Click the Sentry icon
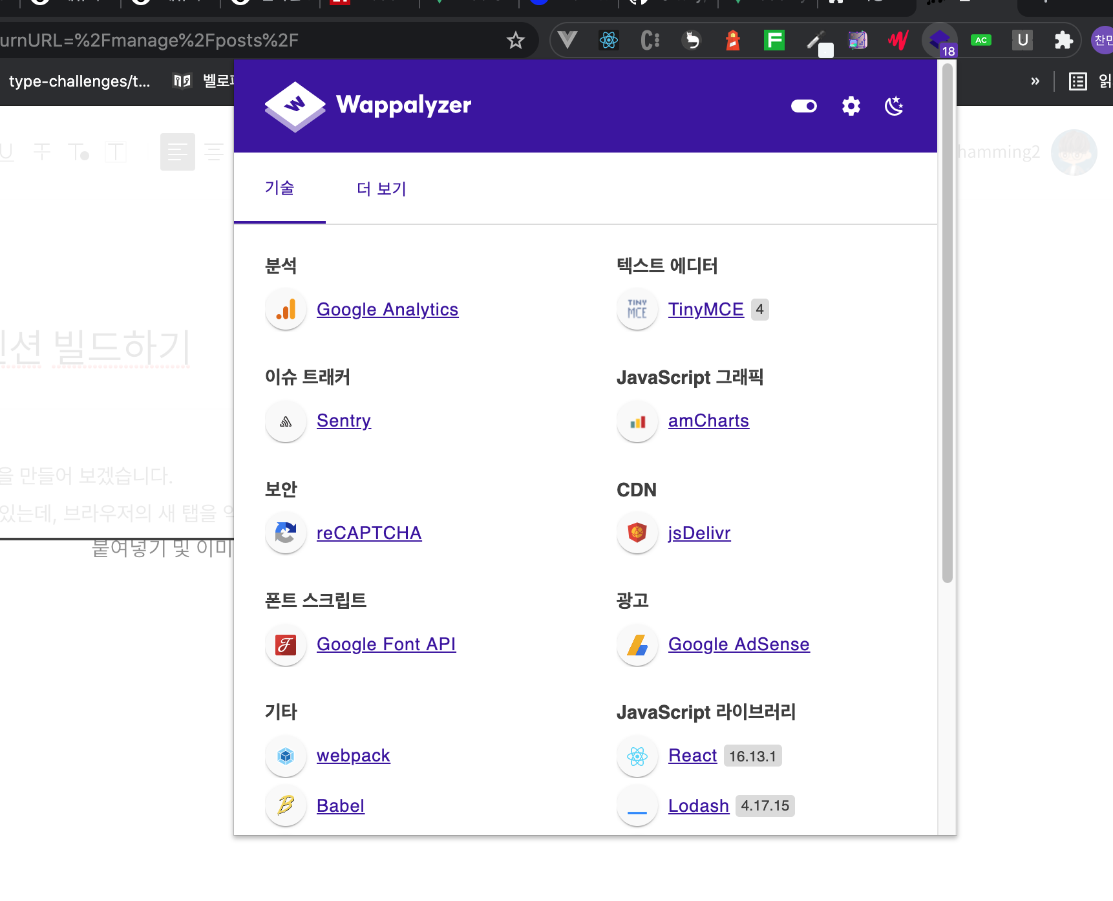The width and height of the screenshot is (1113, 901). point(286,422)
